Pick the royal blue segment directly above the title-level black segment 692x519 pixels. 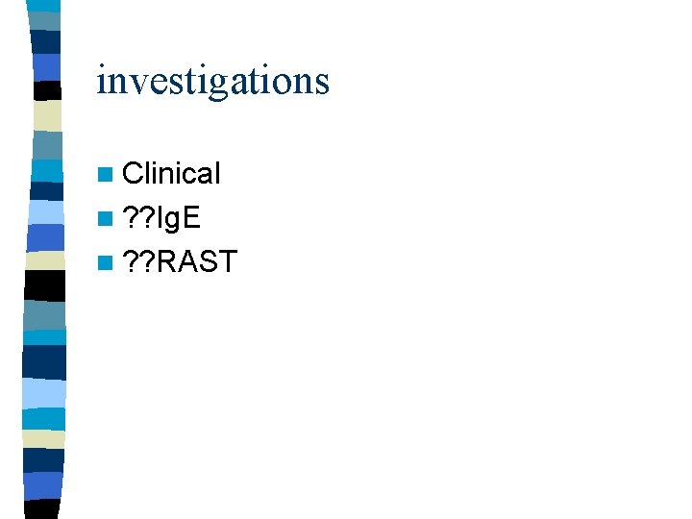coord(46,67)
